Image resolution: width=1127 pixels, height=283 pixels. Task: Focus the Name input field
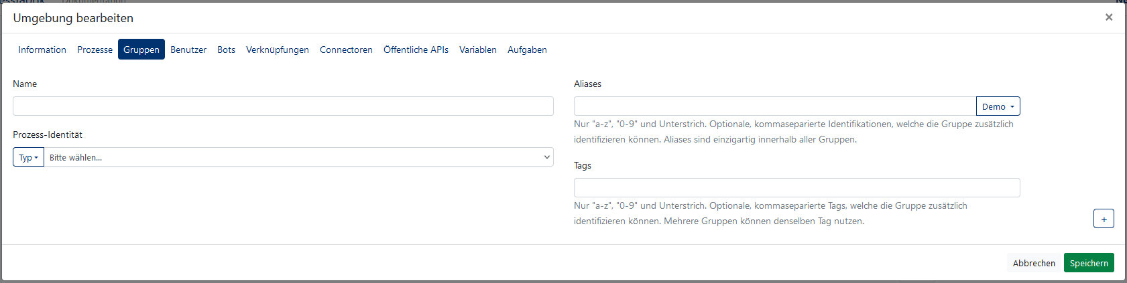[x=283, y=106]
